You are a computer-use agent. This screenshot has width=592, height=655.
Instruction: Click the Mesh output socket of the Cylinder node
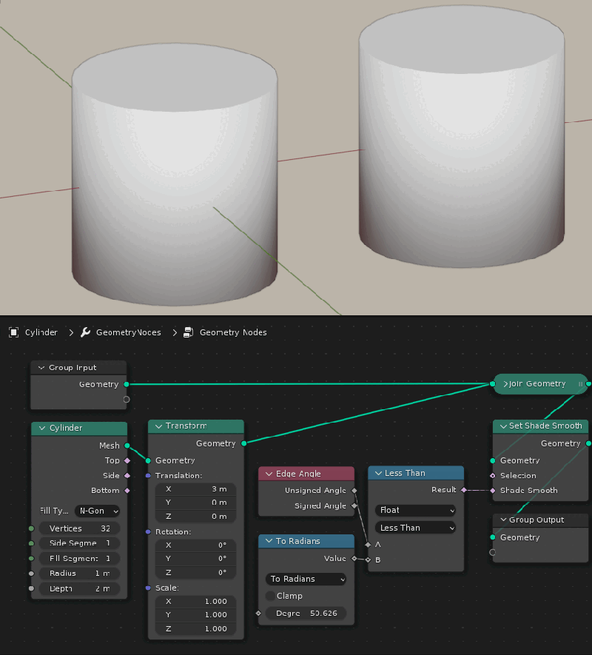[x=126, y=446]
